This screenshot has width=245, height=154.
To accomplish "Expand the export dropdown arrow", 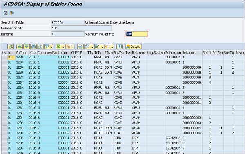I will pos(102,47).
